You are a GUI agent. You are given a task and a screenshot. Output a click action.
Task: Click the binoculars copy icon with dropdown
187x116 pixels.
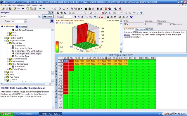tap(79, 9)
